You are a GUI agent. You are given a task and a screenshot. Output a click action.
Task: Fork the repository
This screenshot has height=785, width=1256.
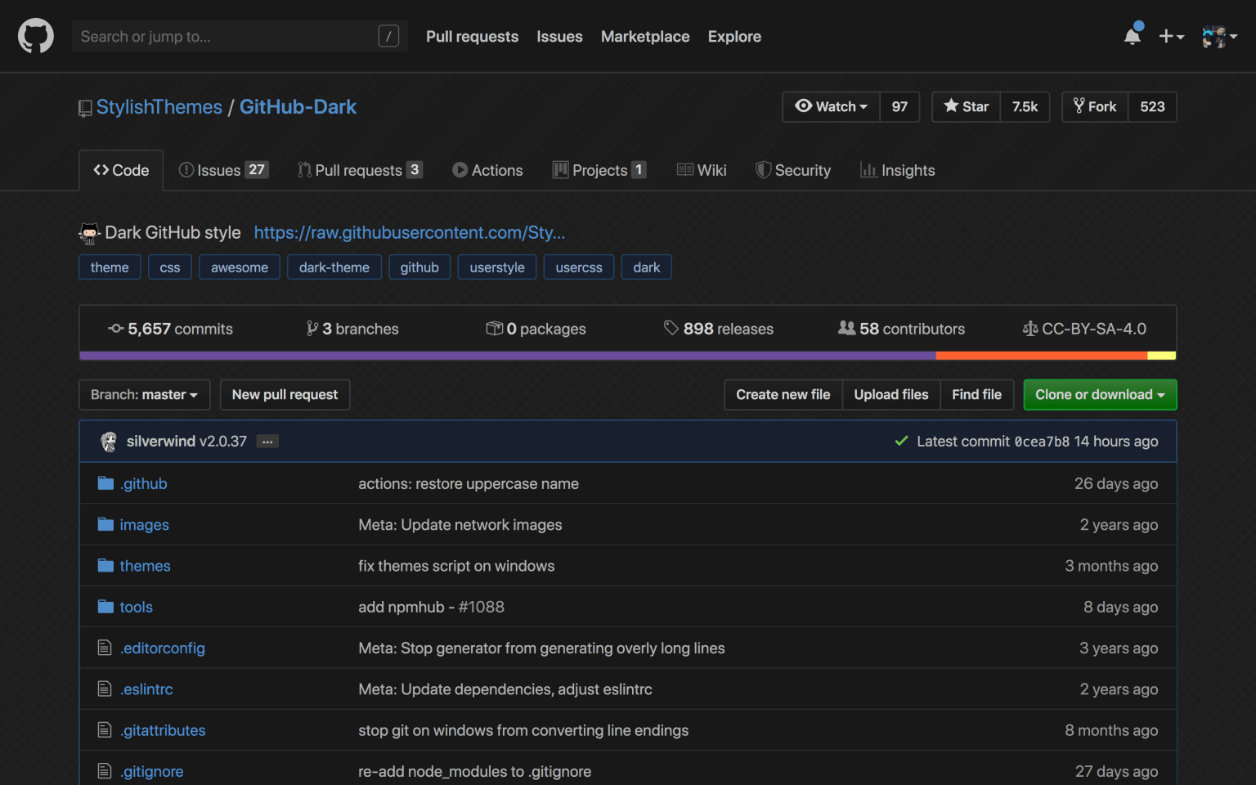pos(1094,106)
